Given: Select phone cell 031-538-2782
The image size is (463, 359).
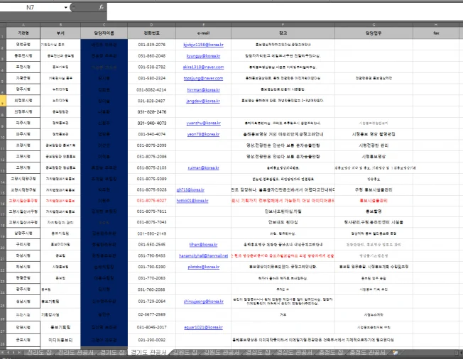Looking at the screenshot, I should coord(152,67).
